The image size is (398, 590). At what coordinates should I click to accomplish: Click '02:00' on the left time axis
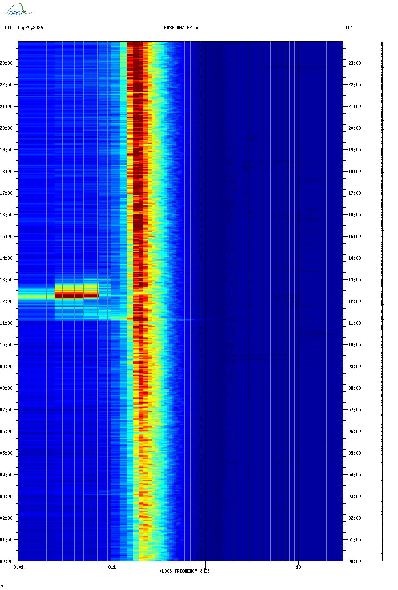pos(6,518)
